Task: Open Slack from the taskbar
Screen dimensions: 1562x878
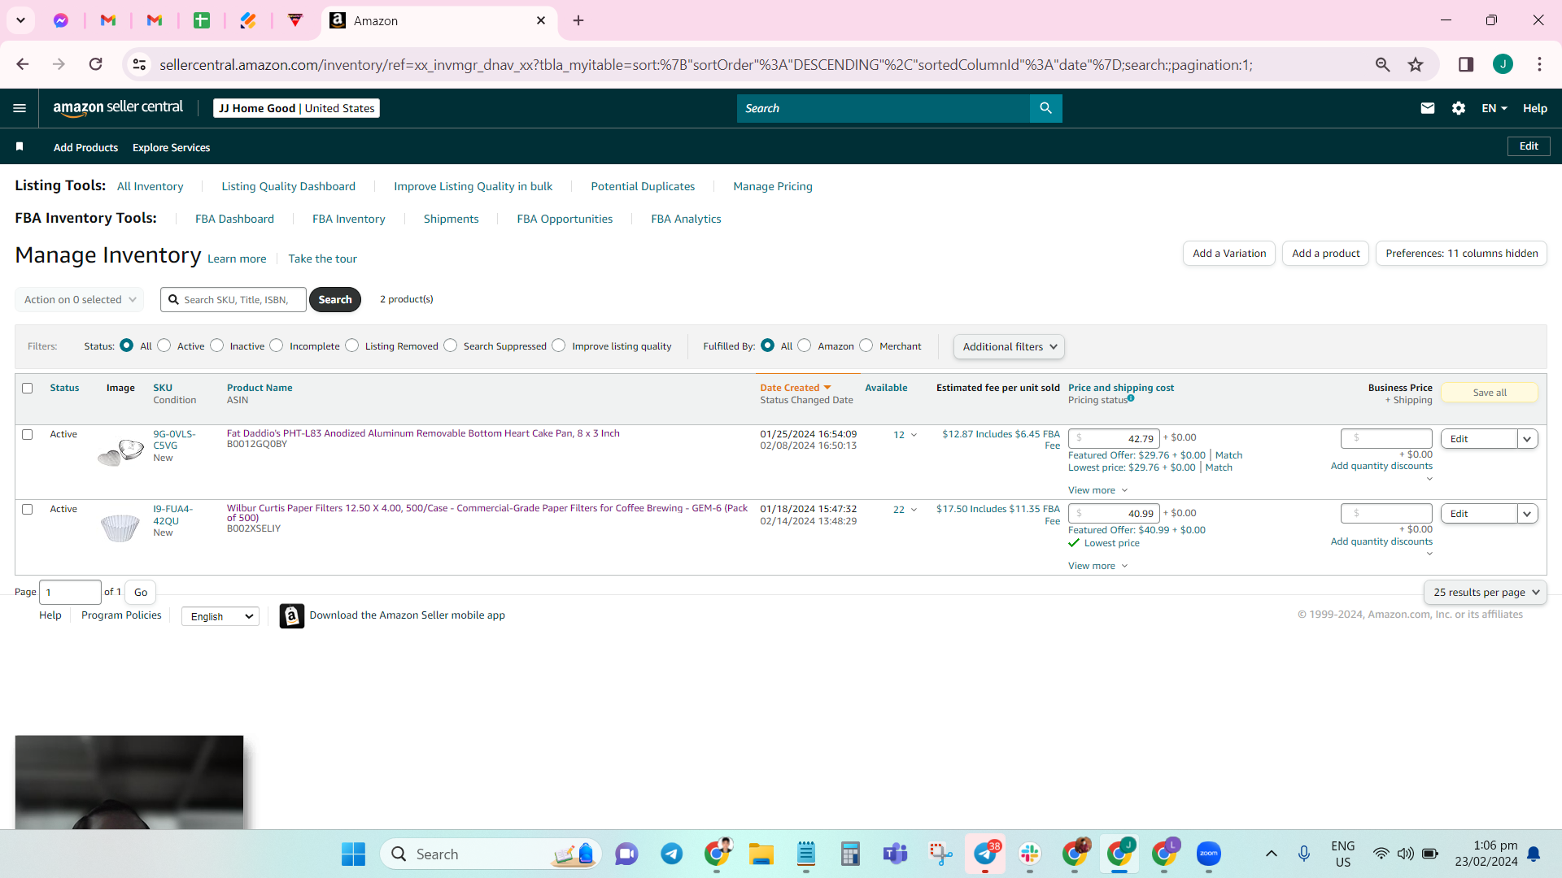Action: 1030,854
